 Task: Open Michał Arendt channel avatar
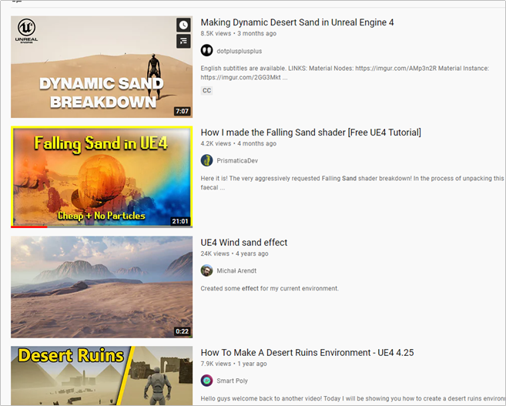point(206,270)
